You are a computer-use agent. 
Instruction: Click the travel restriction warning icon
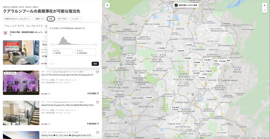5,33
